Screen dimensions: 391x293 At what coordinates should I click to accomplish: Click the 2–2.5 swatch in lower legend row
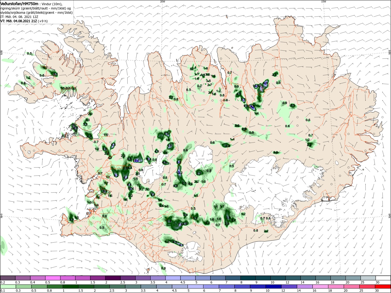click(x=101, y=287)
